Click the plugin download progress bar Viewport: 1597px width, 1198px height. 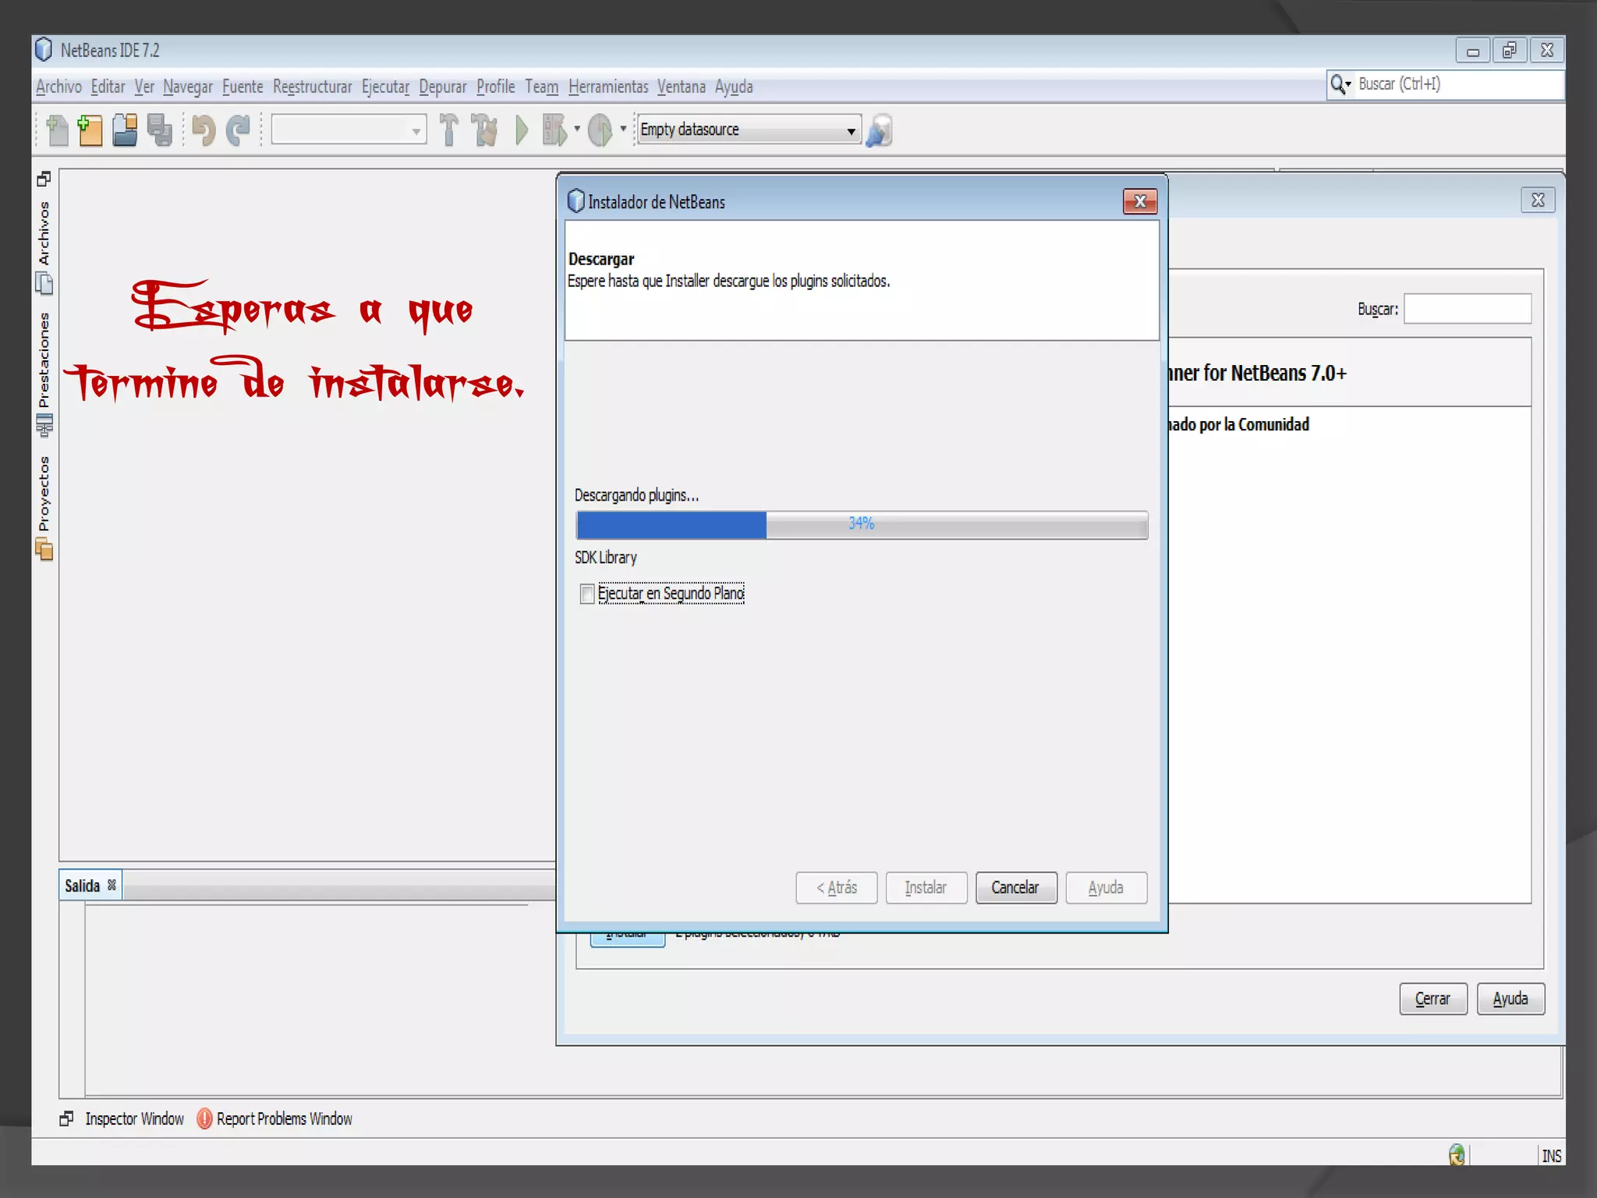[x=861, y=525]
